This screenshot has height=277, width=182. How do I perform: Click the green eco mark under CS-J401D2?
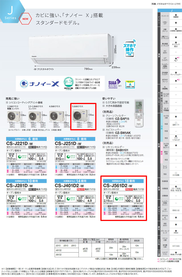(71, 199)
